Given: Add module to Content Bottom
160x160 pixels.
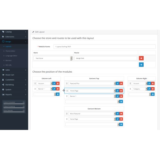Looking at the screenshot, I should pyautogui.click(x=121, y=124).
